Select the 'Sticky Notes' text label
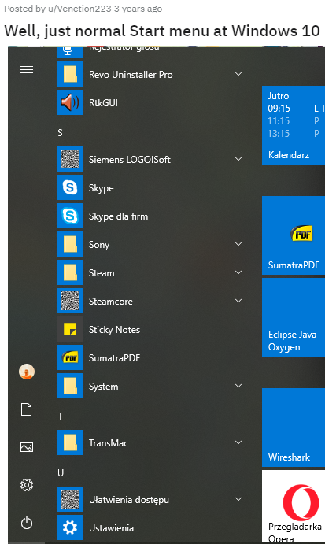 (x=114, y=330)
